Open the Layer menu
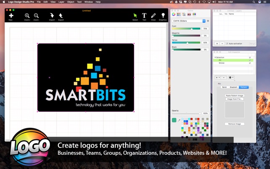The image size is (270, 169). tap(61, 2)
